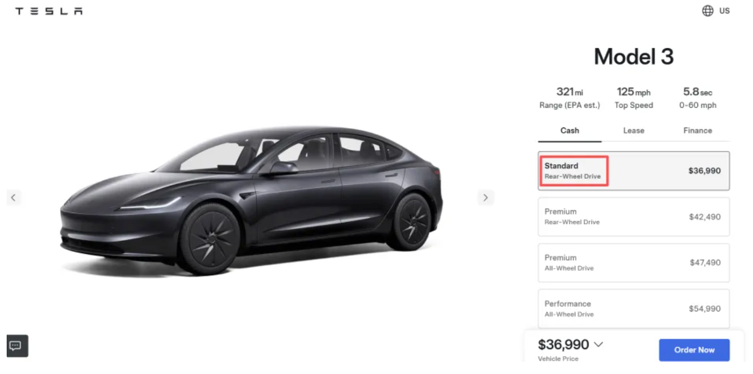Switch to the Lease tab
753x374 pixels.
point(634,130)
